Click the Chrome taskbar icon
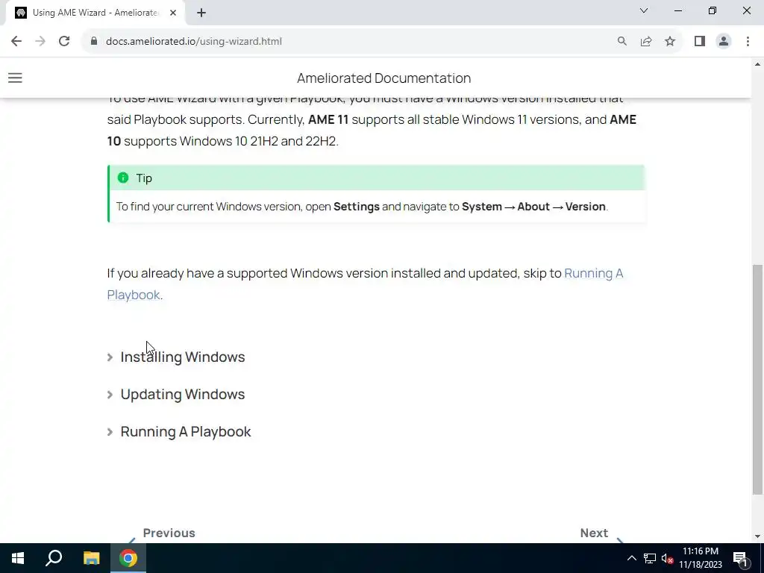The image size is (764, 573). (x=128, y=558)
